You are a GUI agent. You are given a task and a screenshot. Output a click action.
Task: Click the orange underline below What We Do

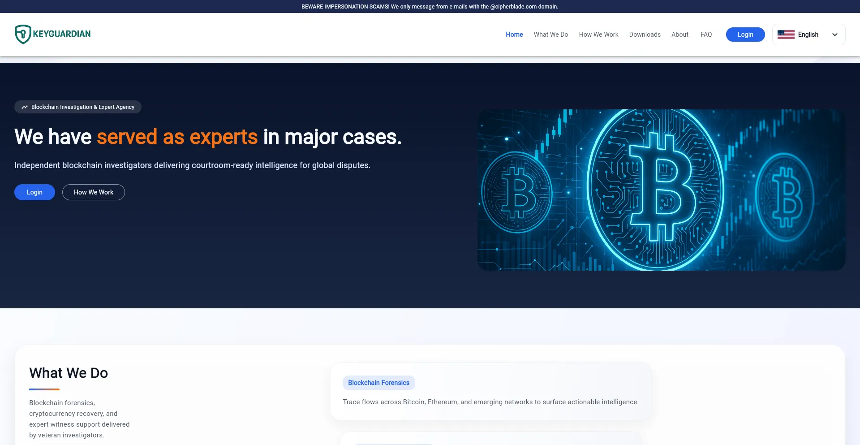[44, 389]
